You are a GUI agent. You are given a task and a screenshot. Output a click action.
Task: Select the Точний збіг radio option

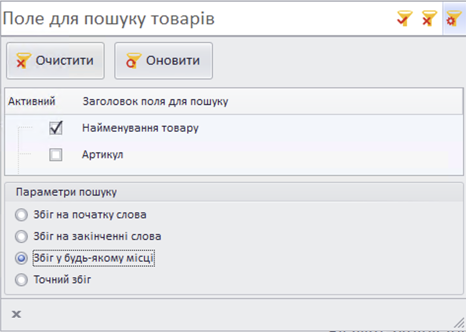click(x=21, y=280)
